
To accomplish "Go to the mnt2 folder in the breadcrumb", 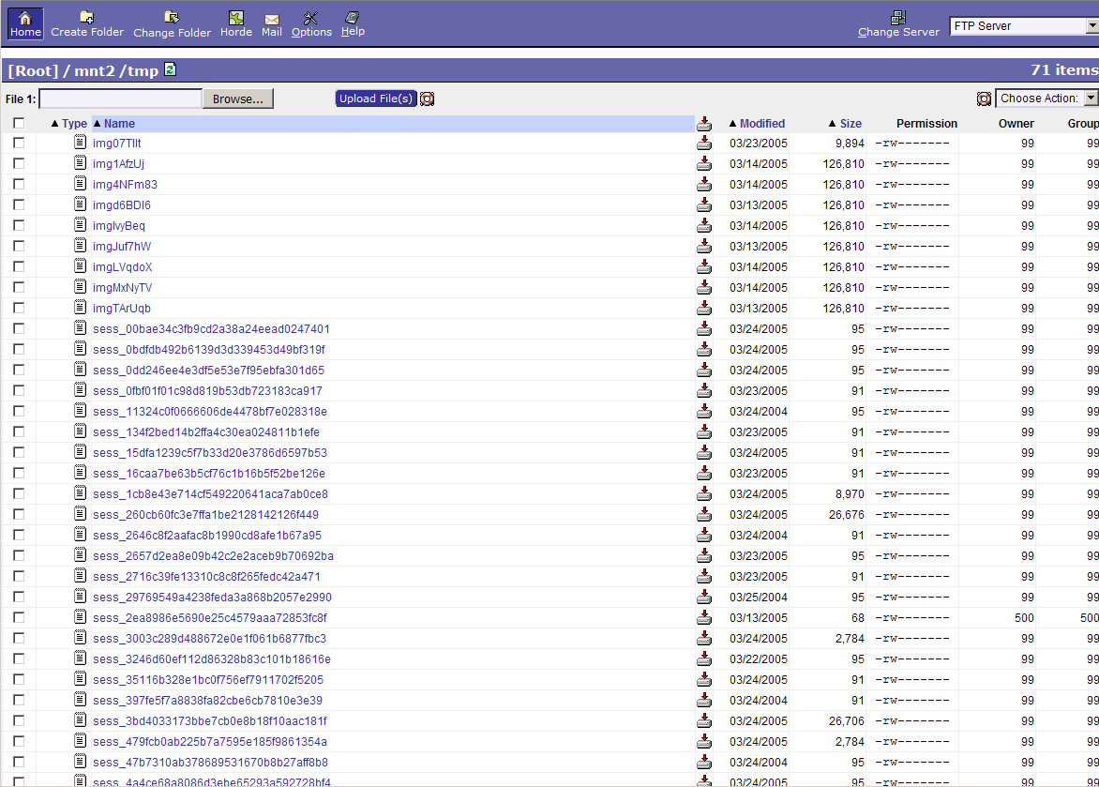I will click(94, 71).
